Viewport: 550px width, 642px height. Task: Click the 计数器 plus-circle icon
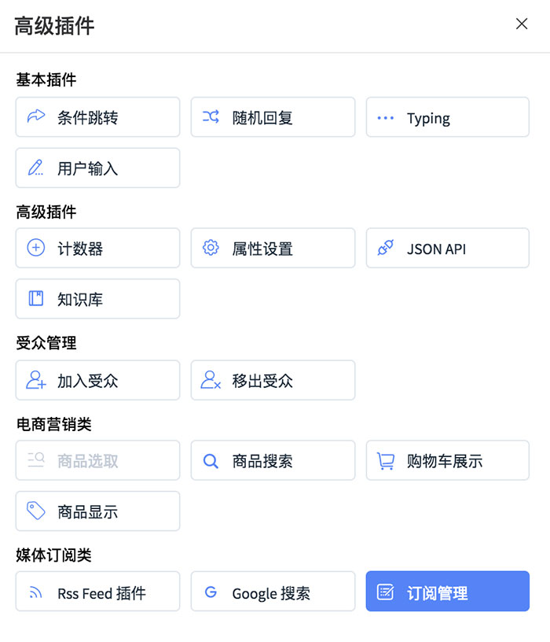[36, 248]
